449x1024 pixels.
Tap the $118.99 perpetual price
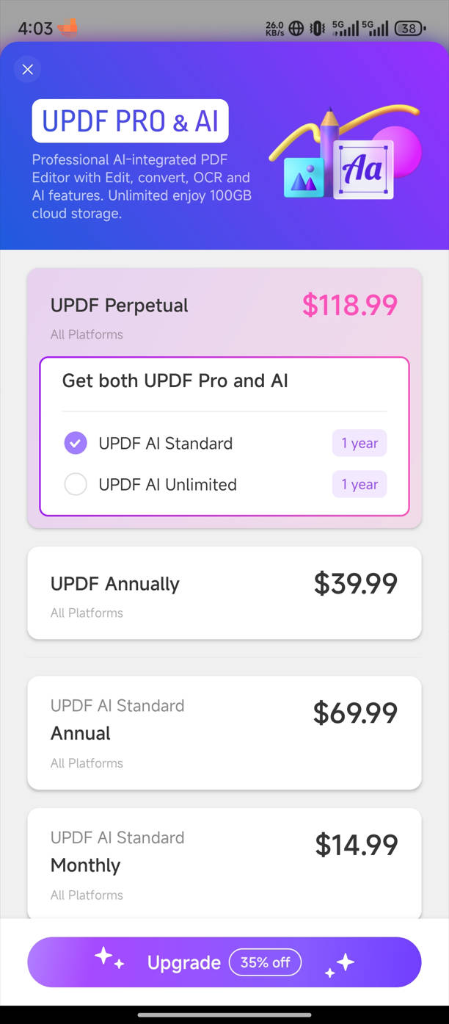click(350, 305)
